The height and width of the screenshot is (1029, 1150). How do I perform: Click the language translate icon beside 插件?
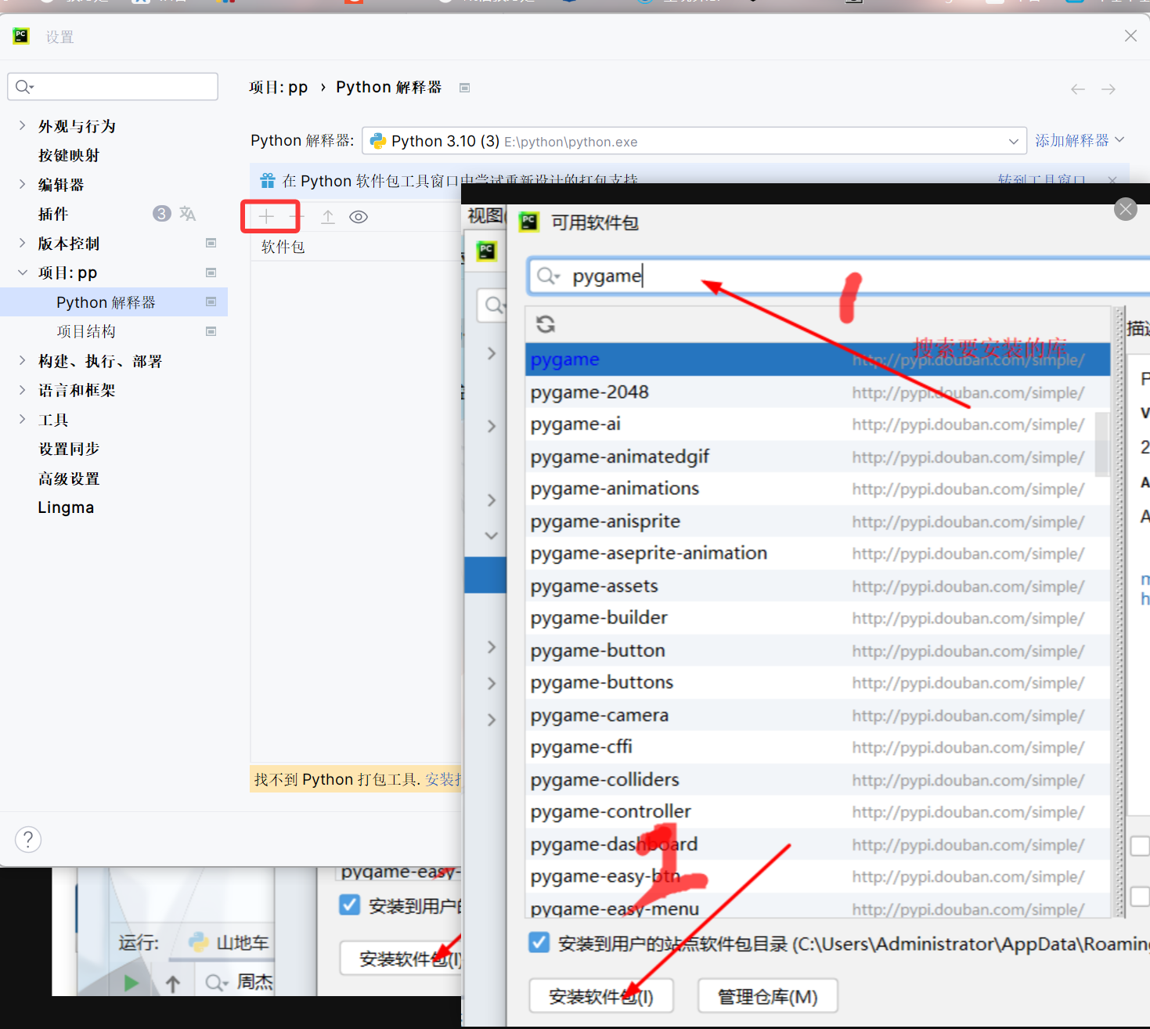[x=188, y=213]
